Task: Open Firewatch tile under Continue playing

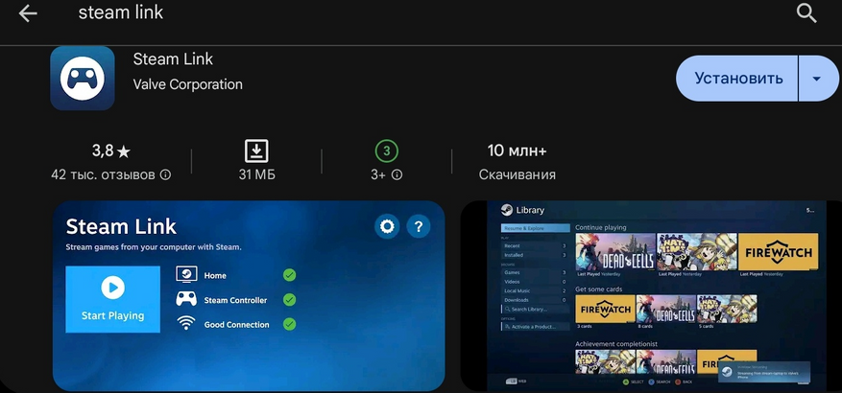Action: [778, 251]
